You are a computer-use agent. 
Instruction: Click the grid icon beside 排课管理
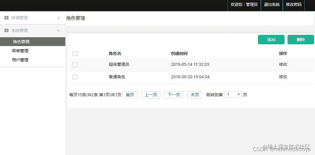(7, 18)
